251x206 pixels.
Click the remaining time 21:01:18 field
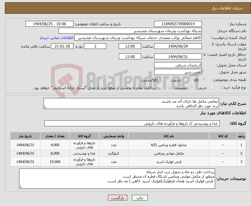pos(62,46)
